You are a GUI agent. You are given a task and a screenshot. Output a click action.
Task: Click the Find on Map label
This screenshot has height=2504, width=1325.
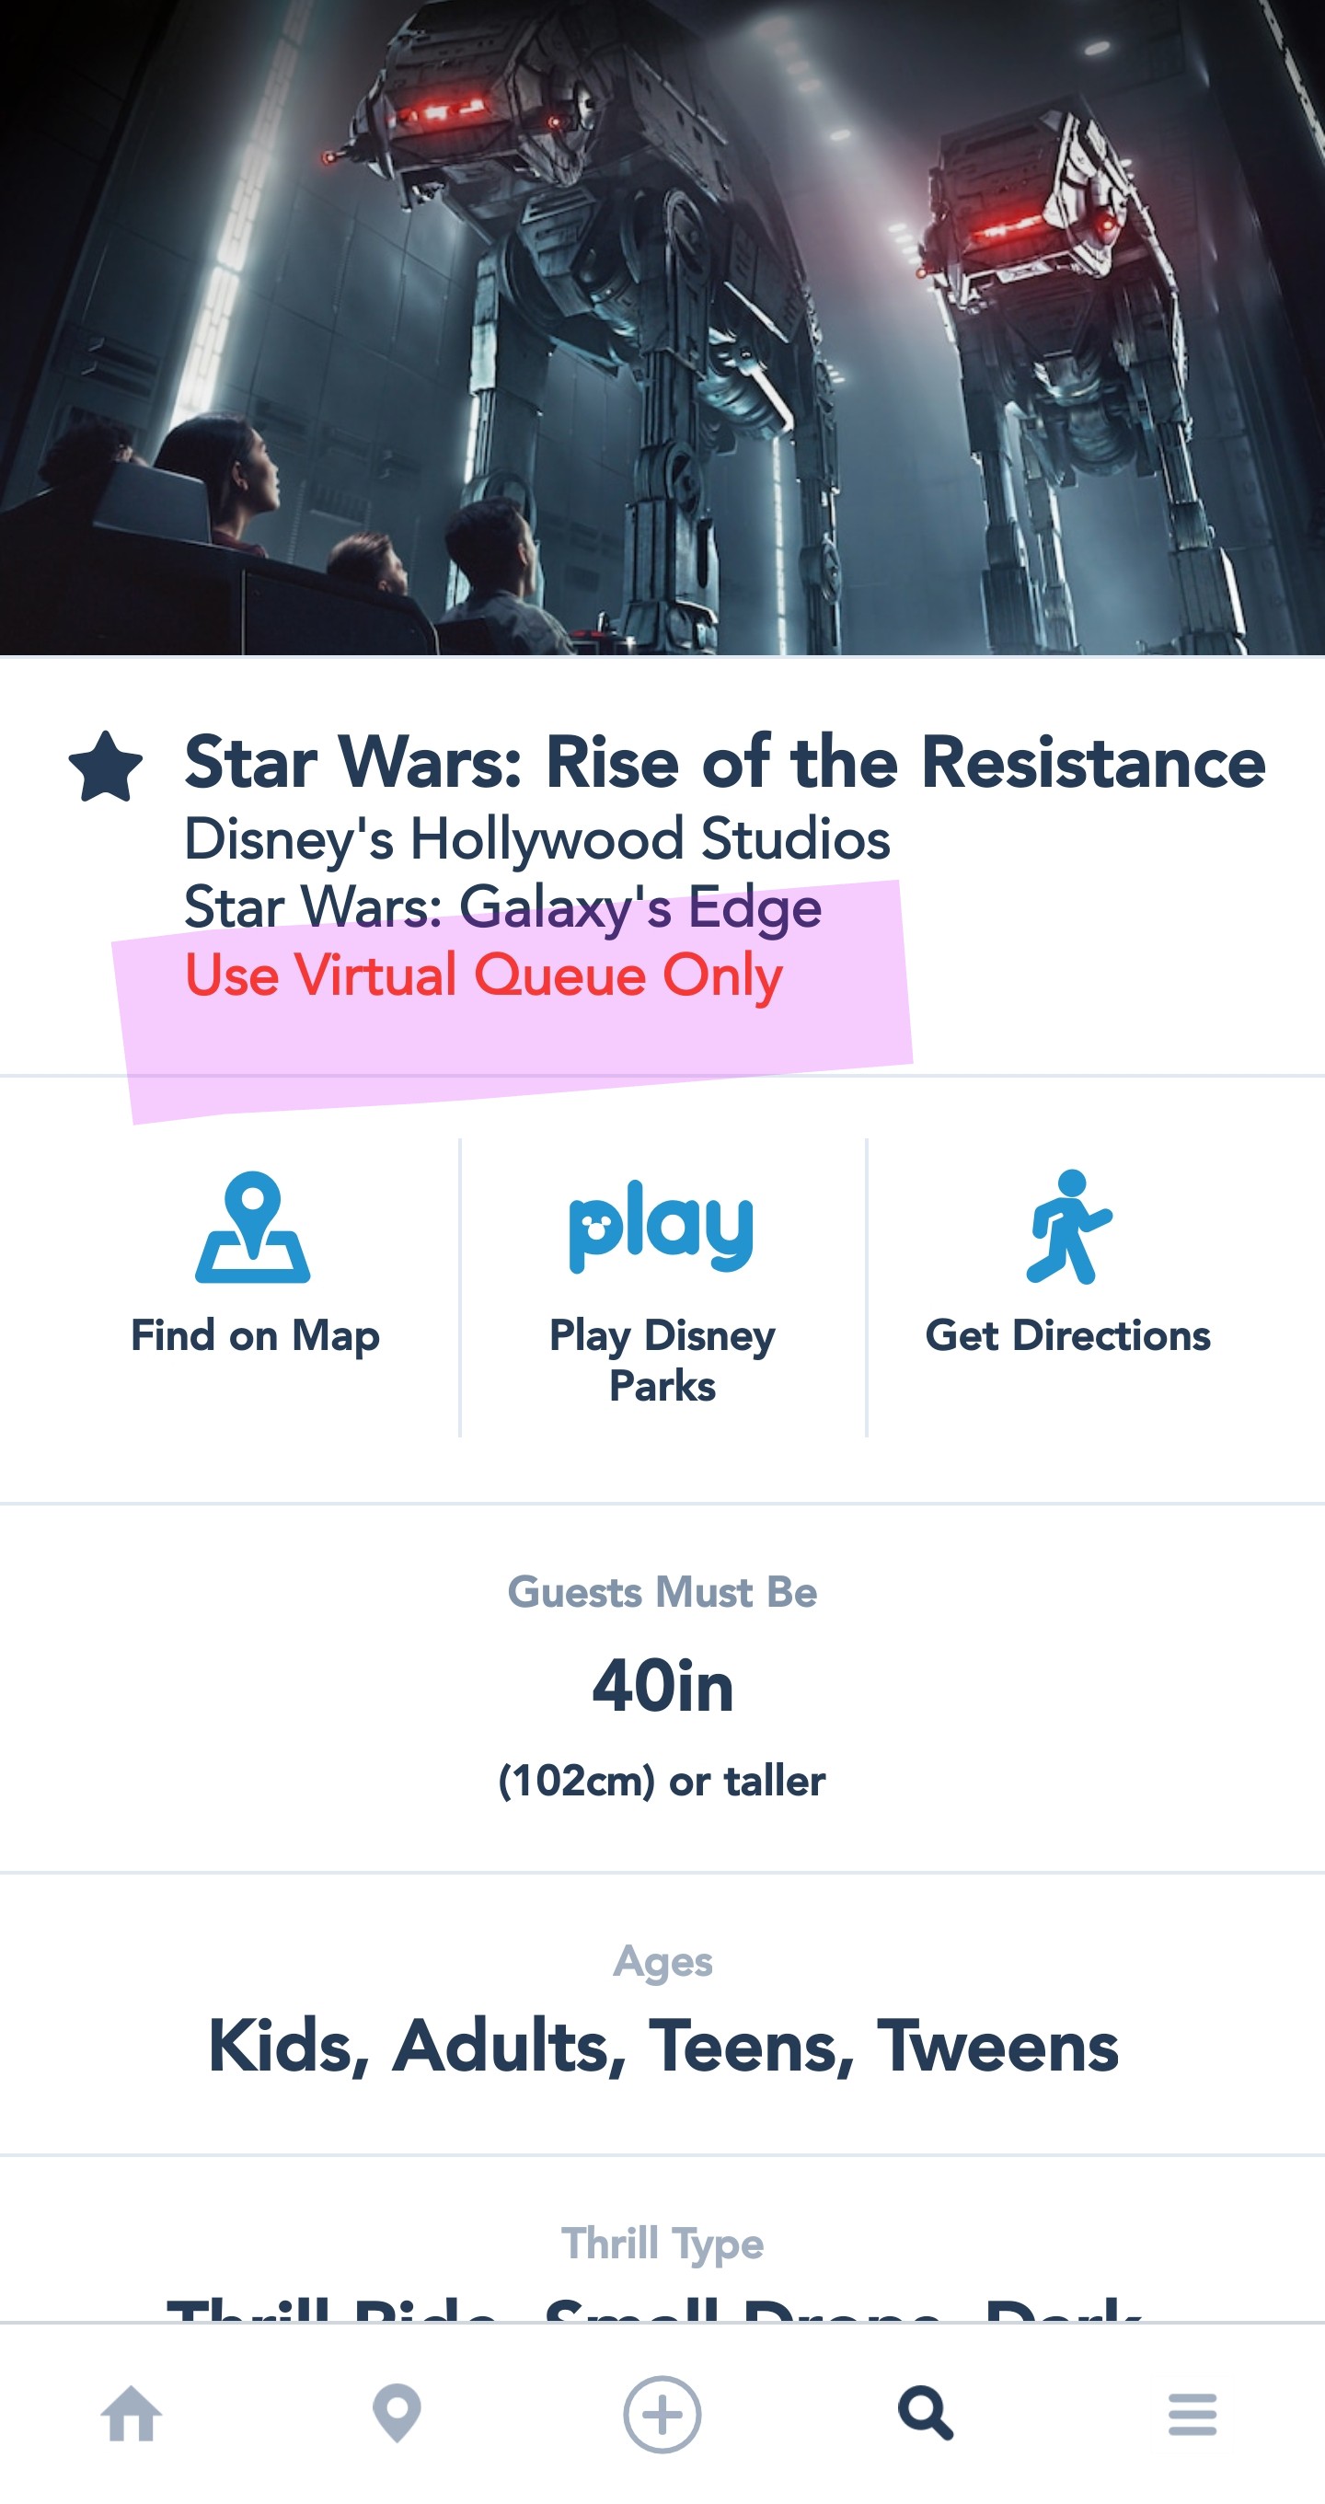point(255,1335)
